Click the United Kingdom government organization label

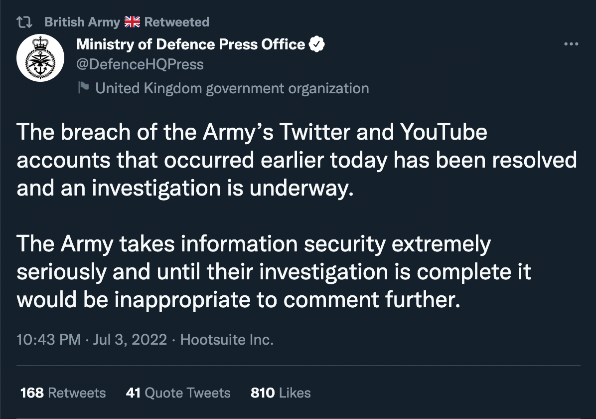[232, 88]
